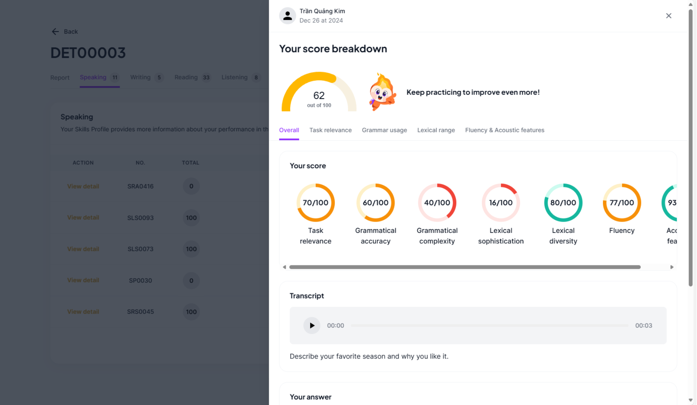Select the Overall tab
Viewport: 697px width, 405px height.
[289, 130]
